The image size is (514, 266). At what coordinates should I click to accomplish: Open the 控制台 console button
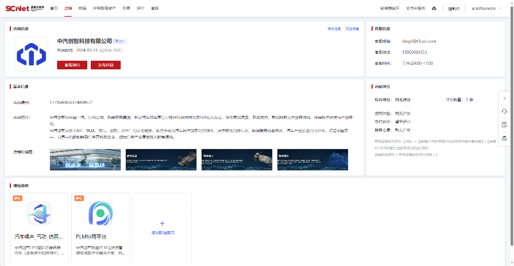[454, 9]
